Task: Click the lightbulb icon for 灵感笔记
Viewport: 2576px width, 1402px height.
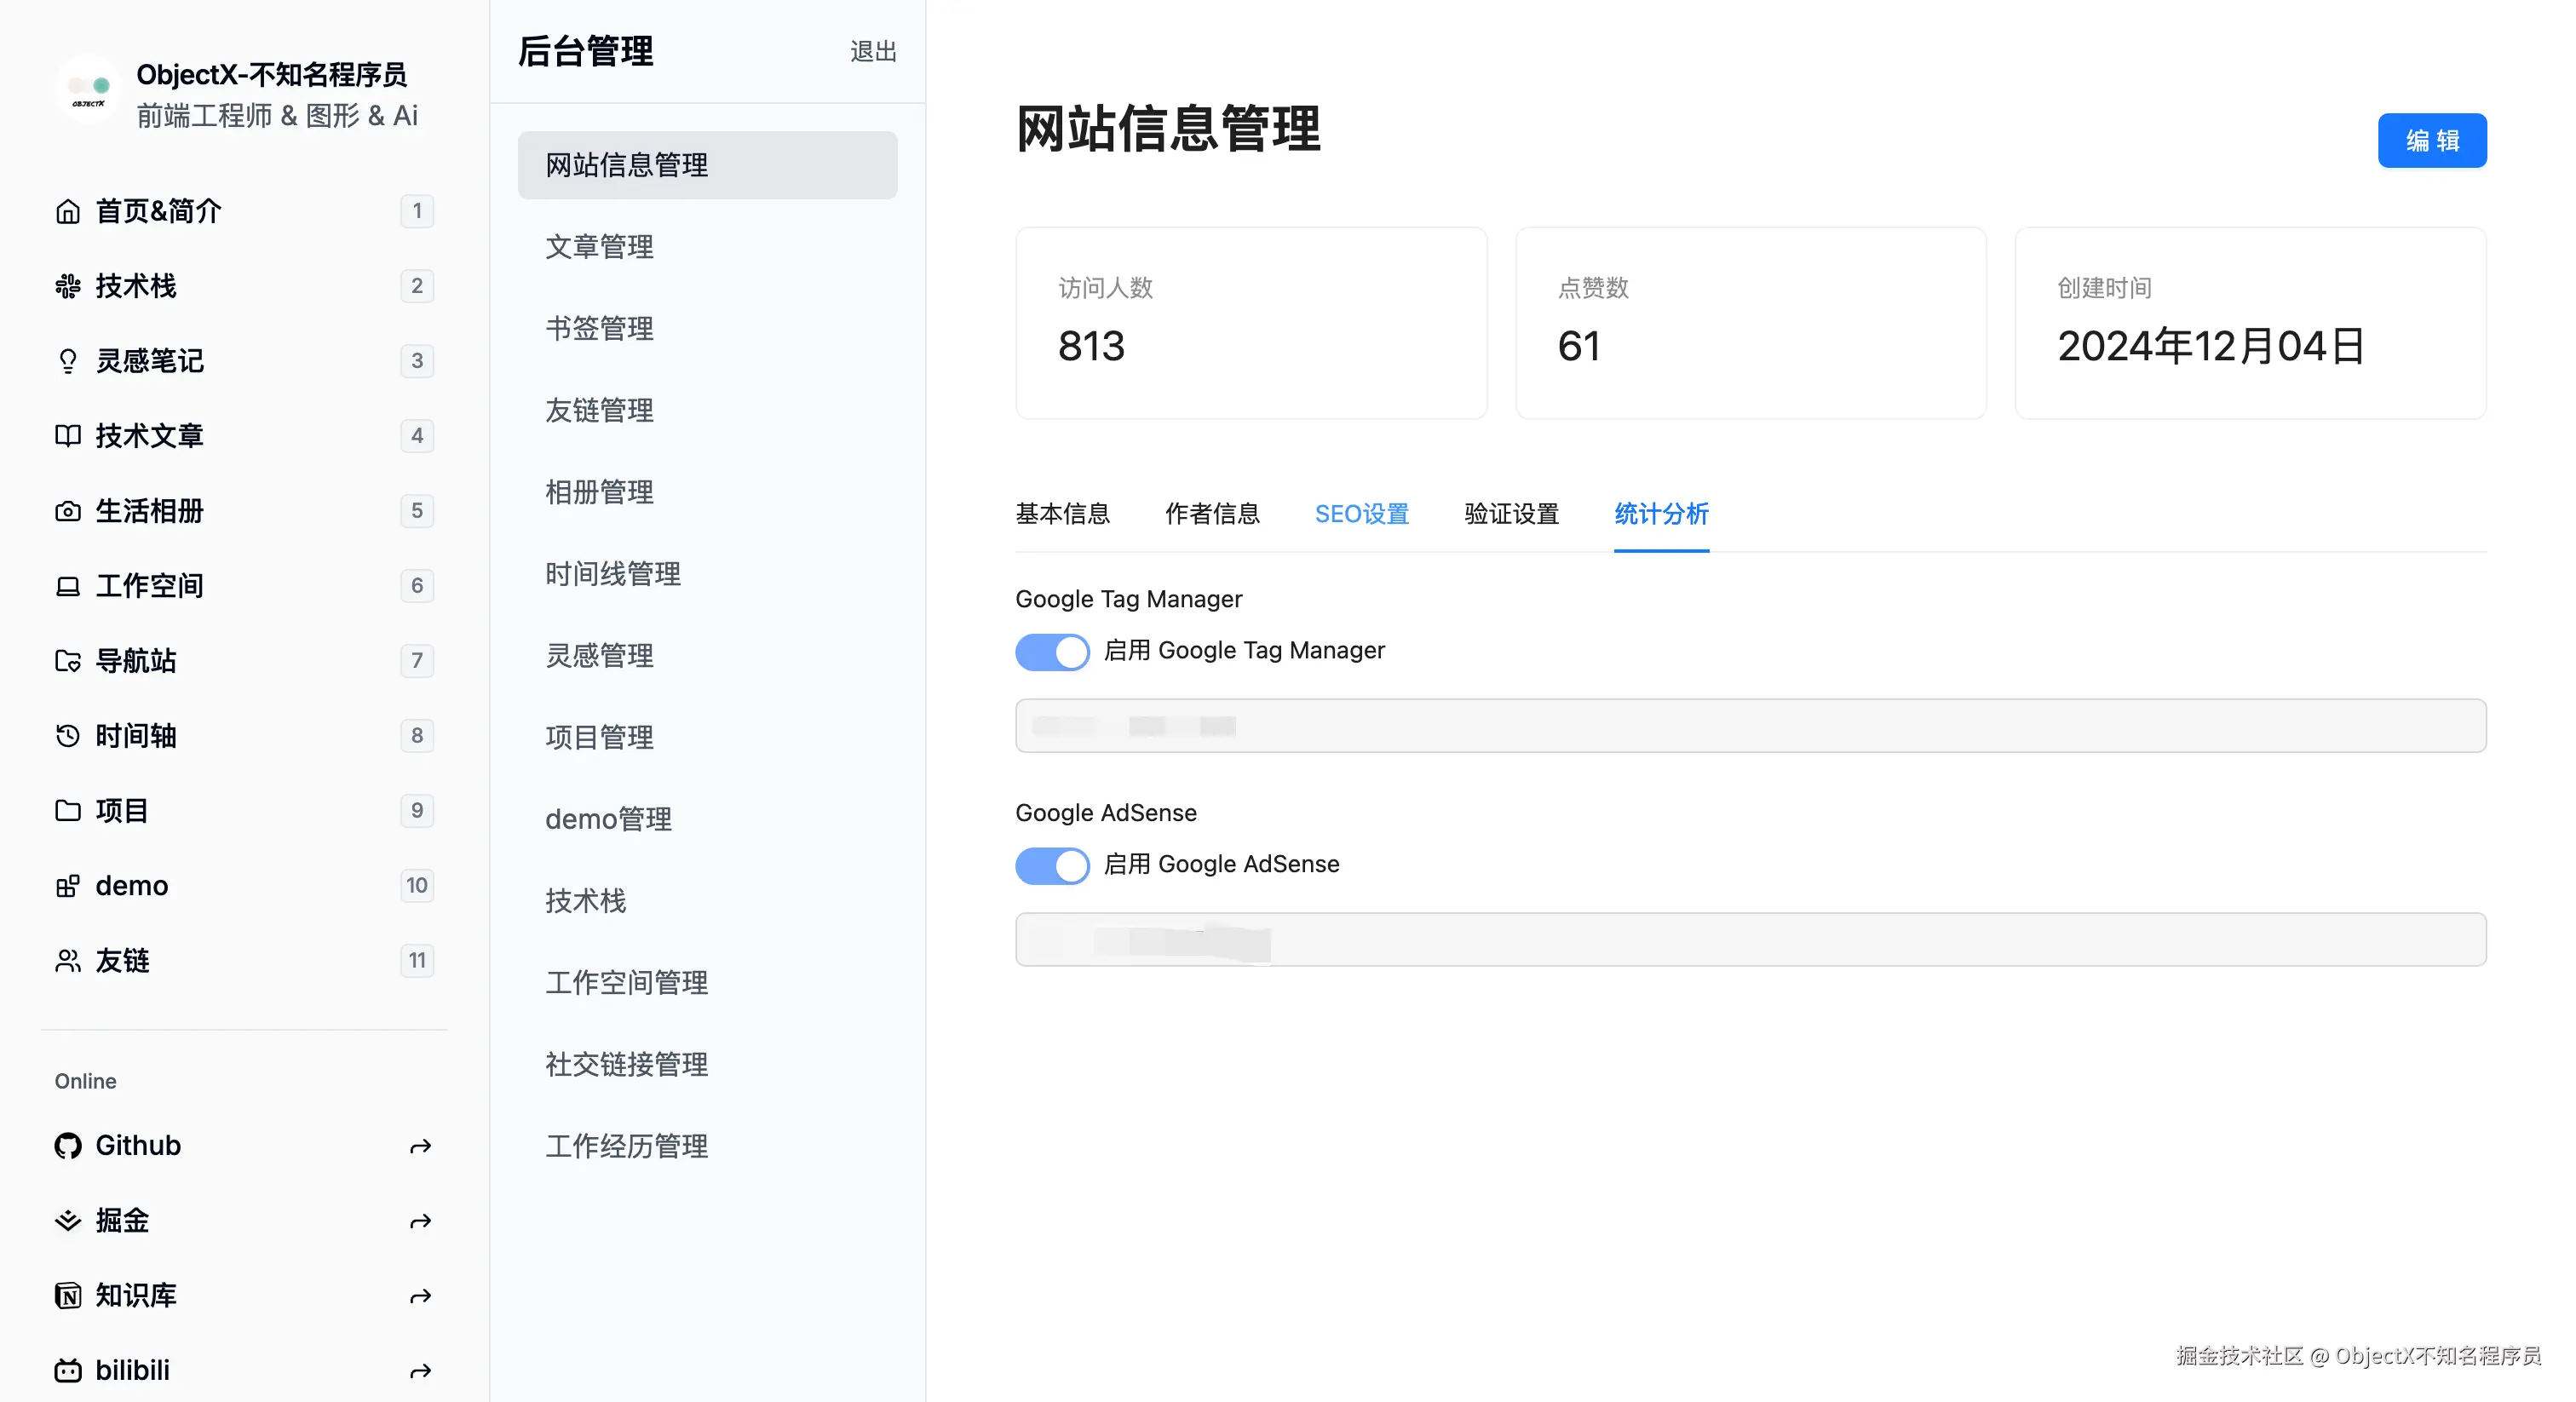Action: click(x=67, y=361)
